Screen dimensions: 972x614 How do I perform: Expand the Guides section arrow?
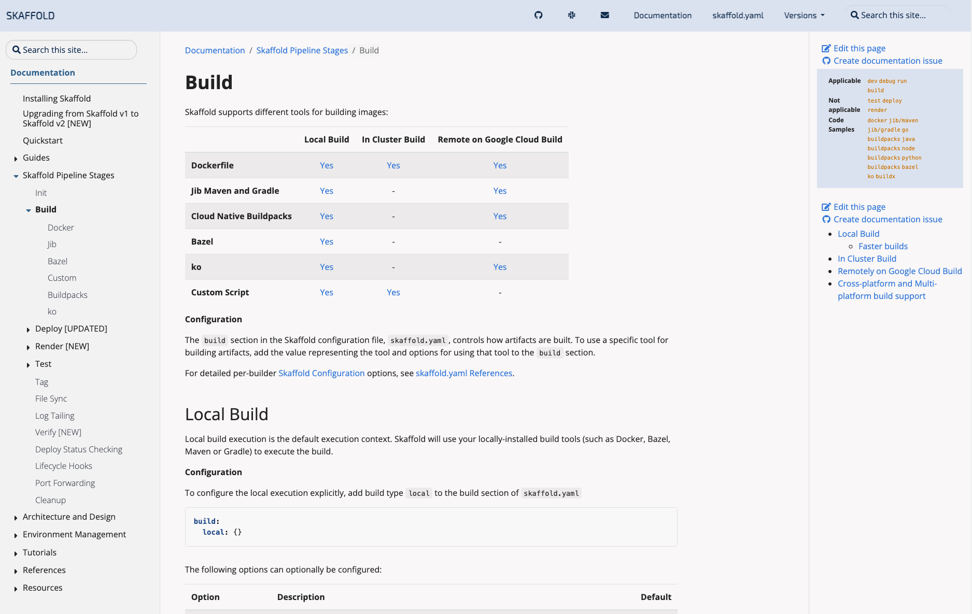click(16, 159)
